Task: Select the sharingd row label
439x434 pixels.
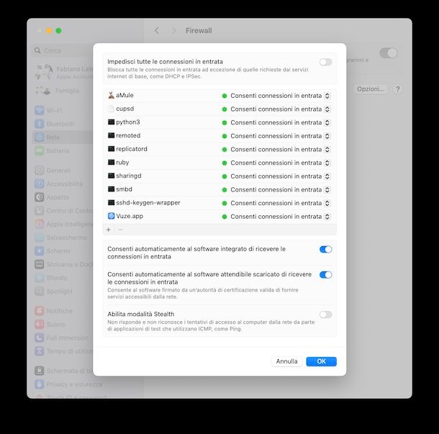Action: pos(129,176)
